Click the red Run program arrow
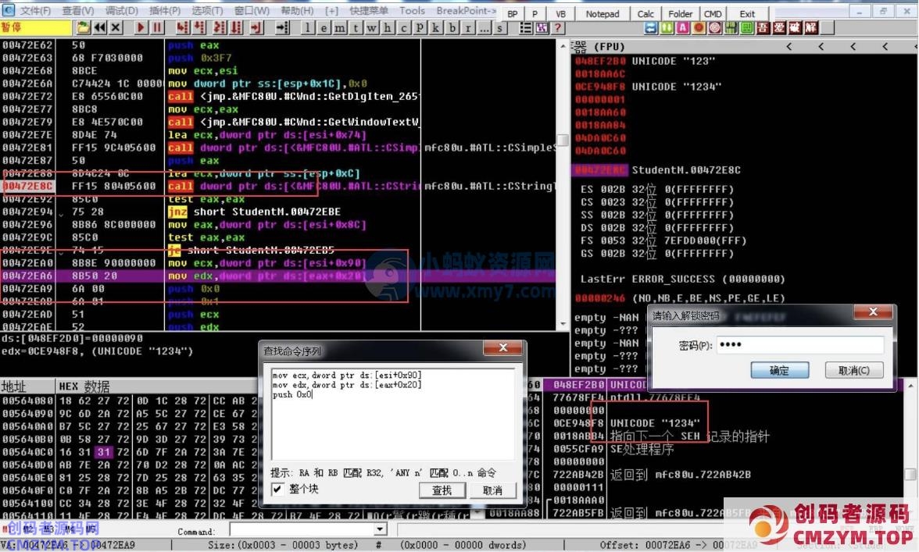This screenshot has height=552, width=919. (x=141, y=27)
